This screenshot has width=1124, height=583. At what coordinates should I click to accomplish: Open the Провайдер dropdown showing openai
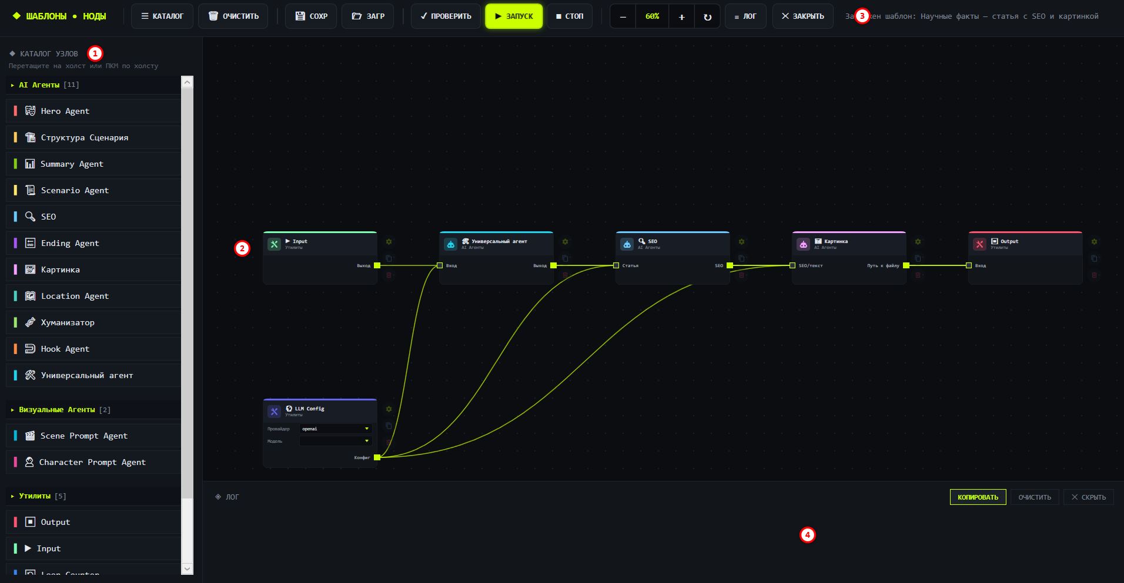pyautogui.click(x=335, y=429)
